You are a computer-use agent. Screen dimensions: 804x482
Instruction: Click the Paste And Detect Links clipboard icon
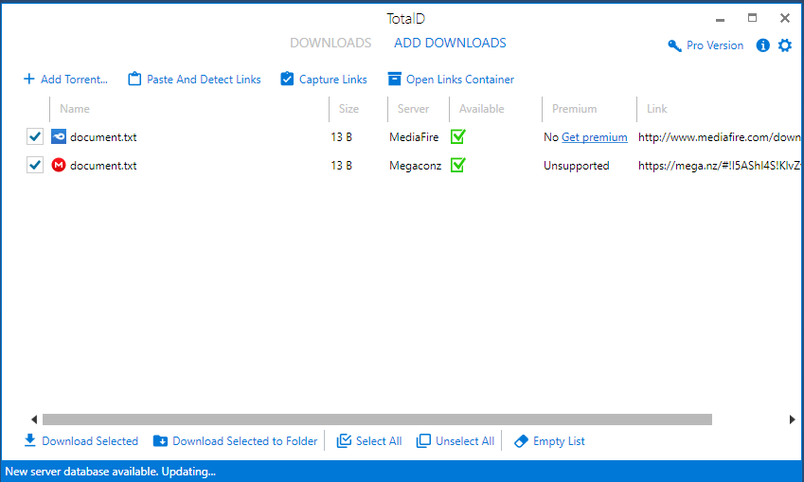pyautogui.click(x=134, y=79)
